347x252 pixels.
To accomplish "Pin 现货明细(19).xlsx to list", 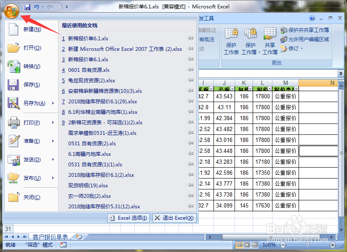I will (x=190, y=185).
